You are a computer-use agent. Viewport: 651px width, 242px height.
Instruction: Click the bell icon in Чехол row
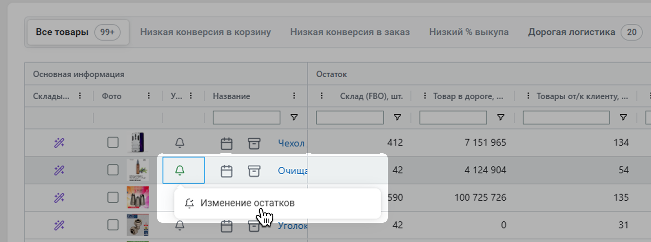pyautogui.click(x=180, y=143)
